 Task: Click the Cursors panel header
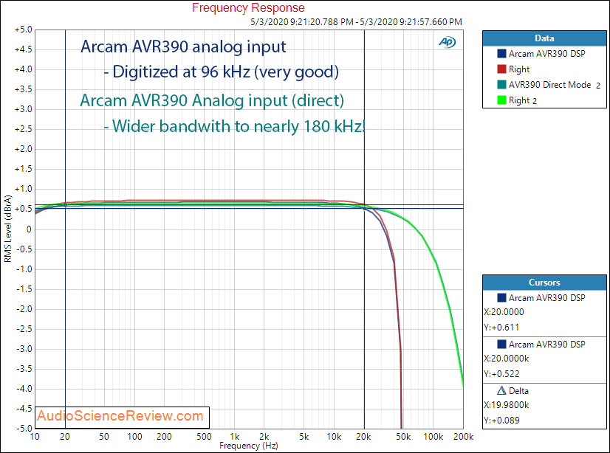coord(544,283)
